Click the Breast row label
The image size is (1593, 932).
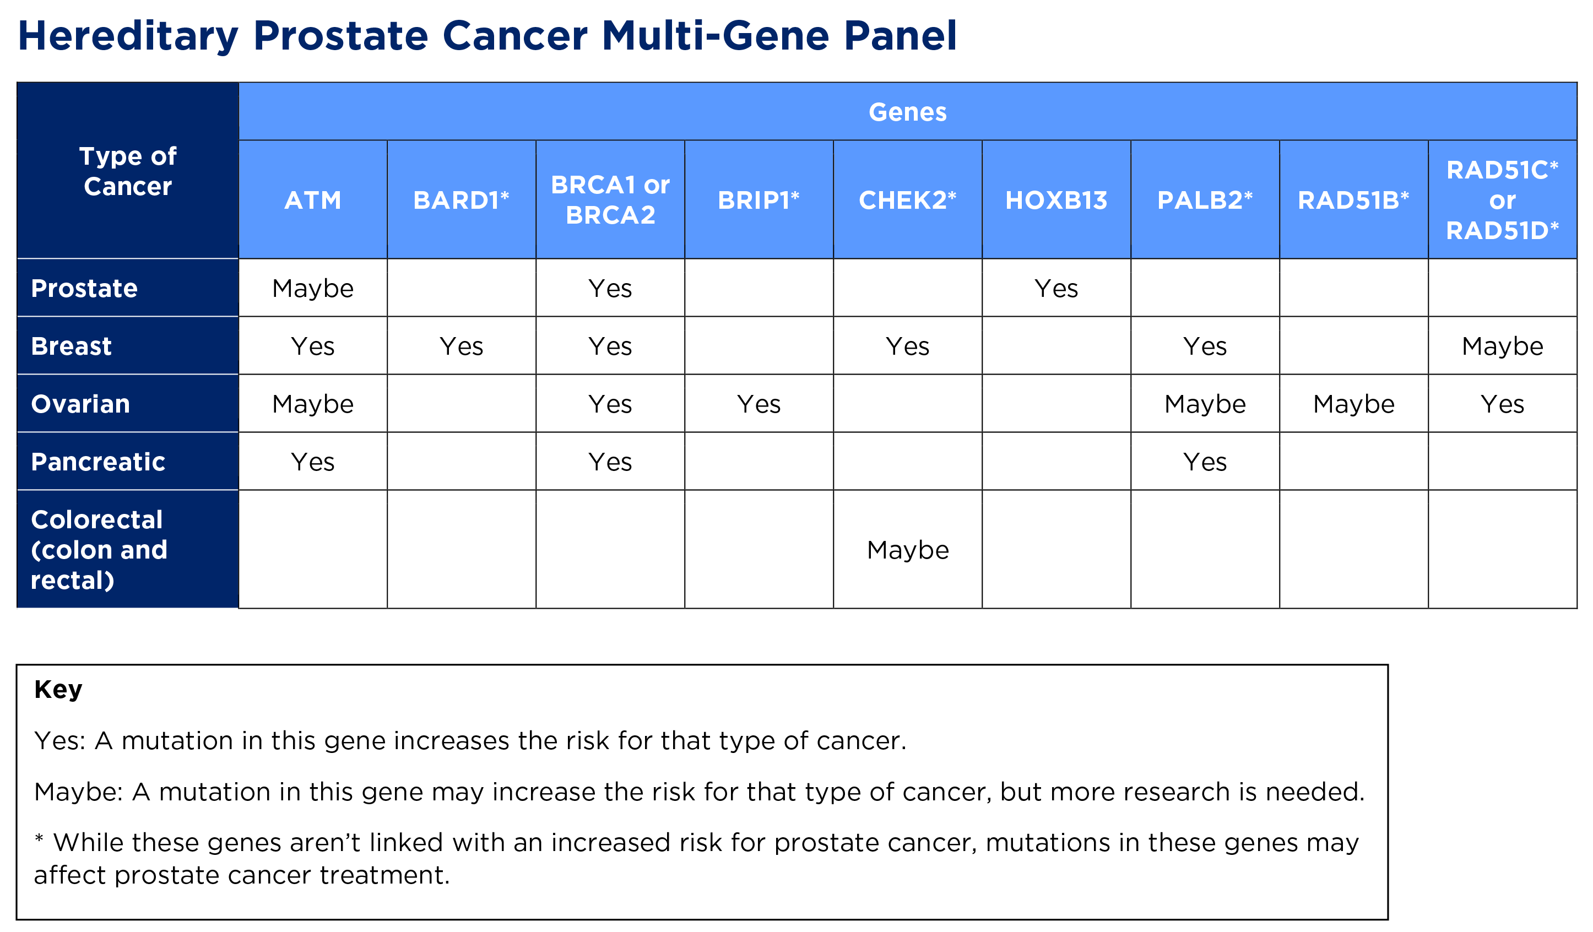point(72,346)
